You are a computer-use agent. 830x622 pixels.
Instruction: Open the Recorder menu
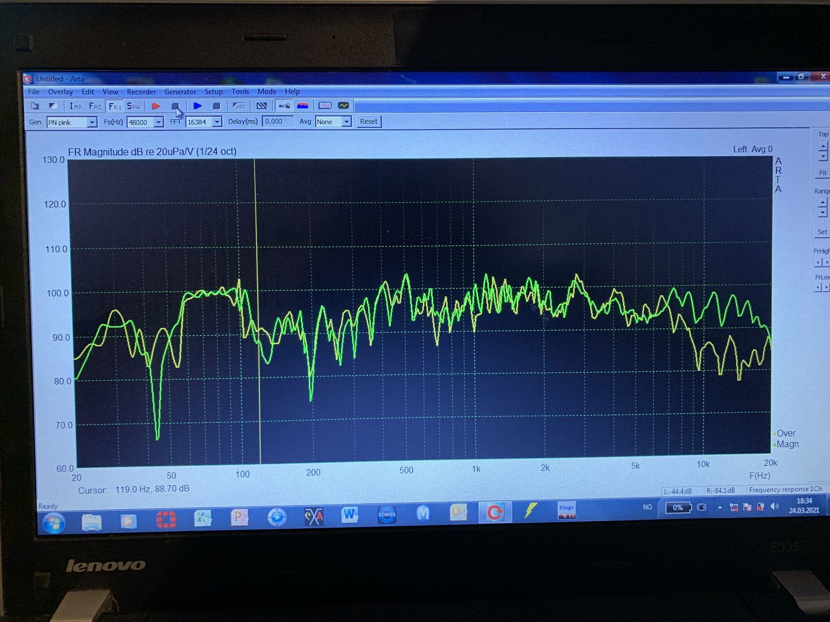(x=141, y=92)
